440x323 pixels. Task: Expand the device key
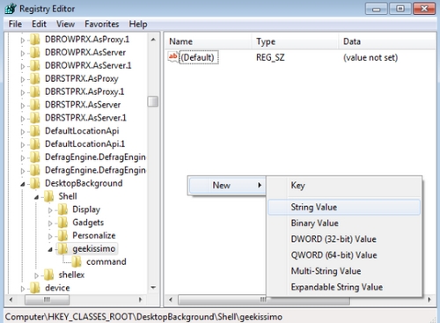(x=23, y=289)
